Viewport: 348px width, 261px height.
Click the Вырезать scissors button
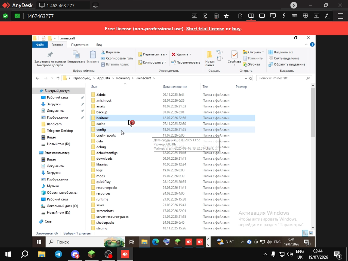[110, 52]
